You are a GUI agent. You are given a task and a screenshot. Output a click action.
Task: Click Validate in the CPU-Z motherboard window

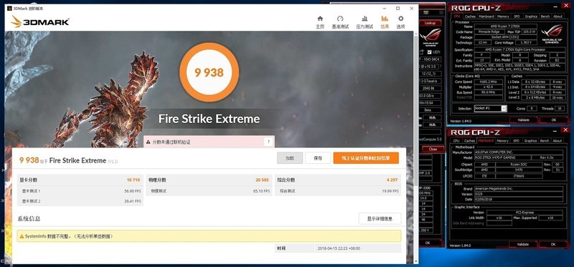(524, 244)
